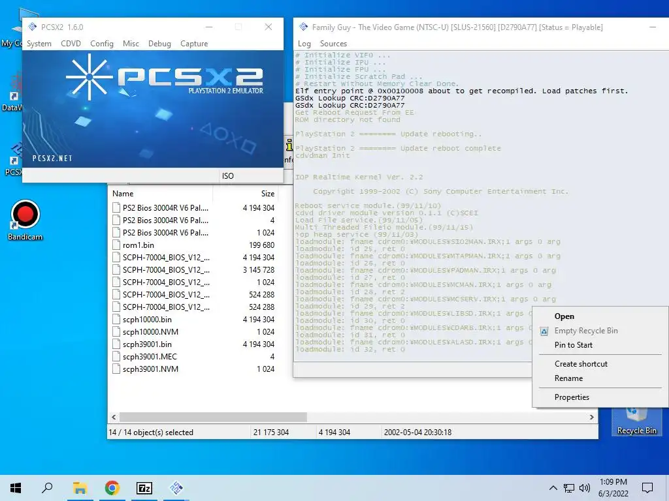Click the file icon of scph39001.MEC
The height and width of the screenshot is (501, 669).
coord(116,356)
